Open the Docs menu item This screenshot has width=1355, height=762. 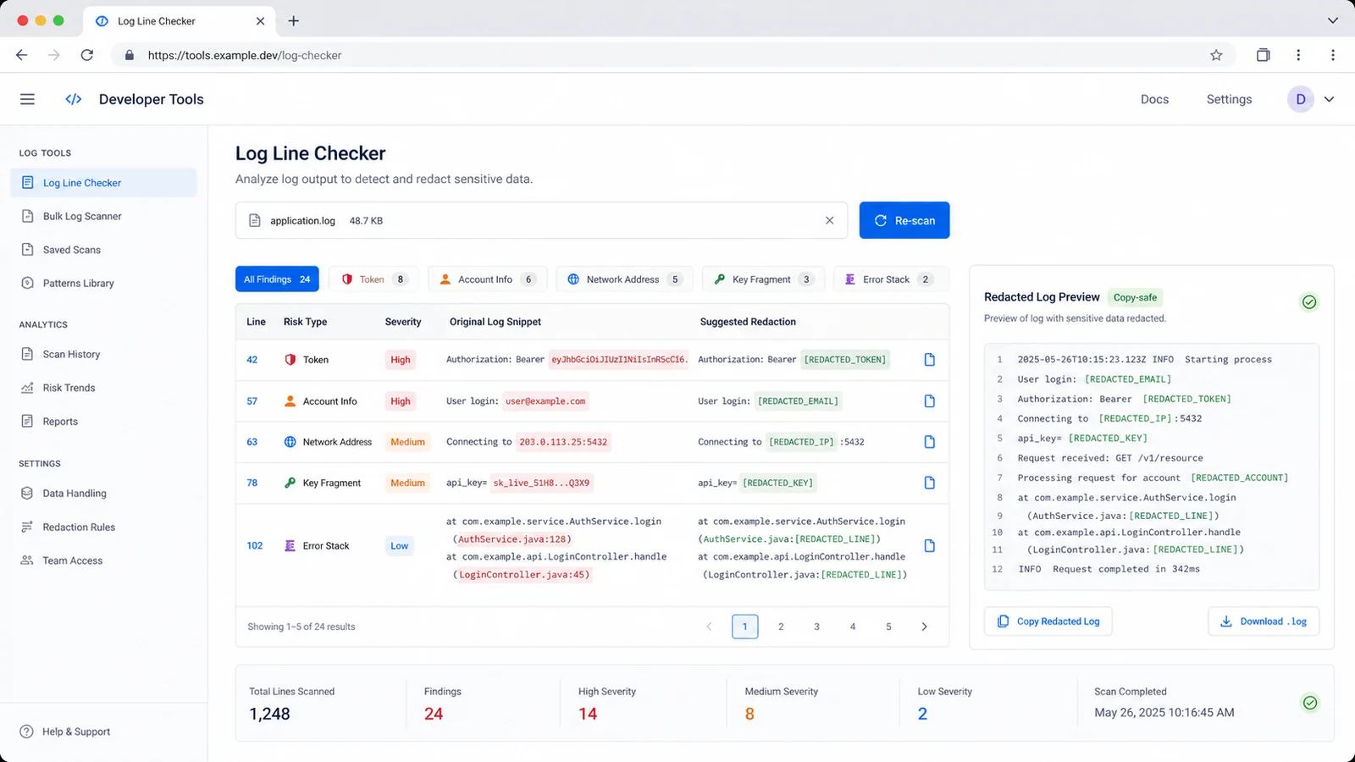click(x=1154, y=99)
